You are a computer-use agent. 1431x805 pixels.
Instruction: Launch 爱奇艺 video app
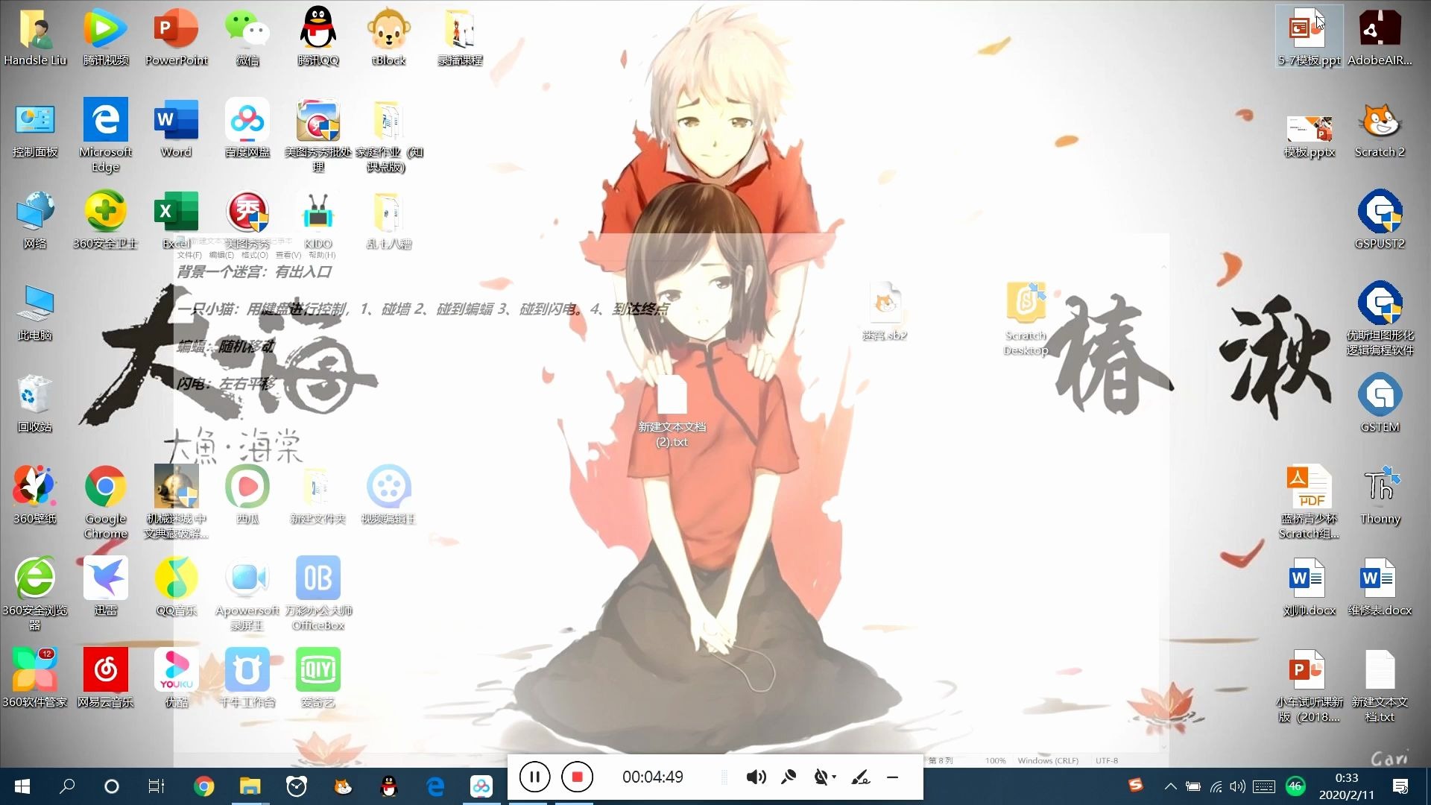coord(318,671)
